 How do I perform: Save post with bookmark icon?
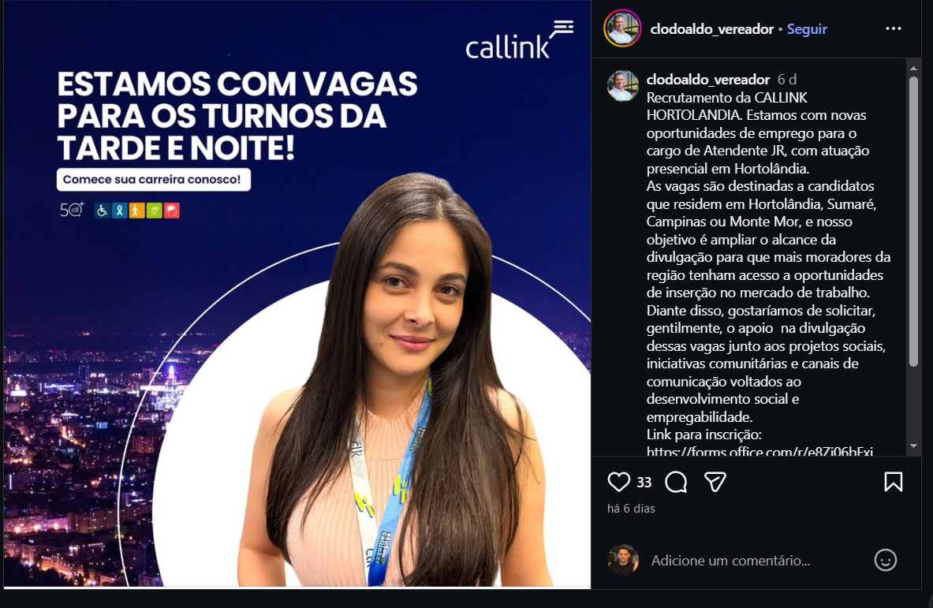pos(893,482)
